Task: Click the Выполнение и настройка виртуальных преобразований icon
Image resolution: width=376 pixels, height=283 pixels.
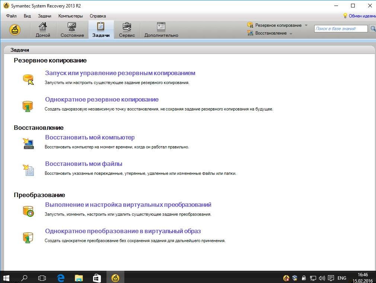Action: point(28,211)
